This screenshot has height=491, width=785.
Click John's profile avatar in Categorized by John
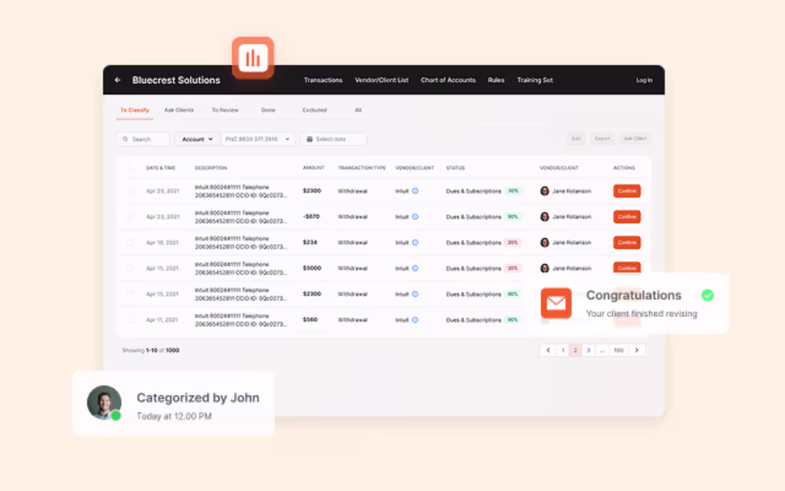104,403
